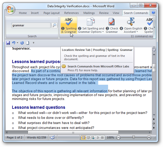
Task: Switch to Print Layout view
Action: pyautogui.click(x=83, y=137)
